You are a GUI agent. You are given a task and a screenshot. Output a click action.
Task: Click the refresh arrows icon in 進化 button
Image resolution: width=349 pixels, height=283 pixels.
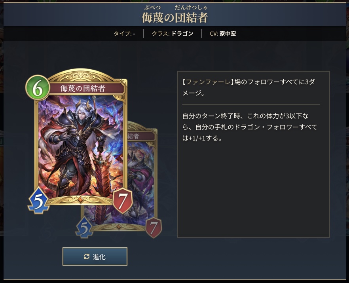click(87, 256)
